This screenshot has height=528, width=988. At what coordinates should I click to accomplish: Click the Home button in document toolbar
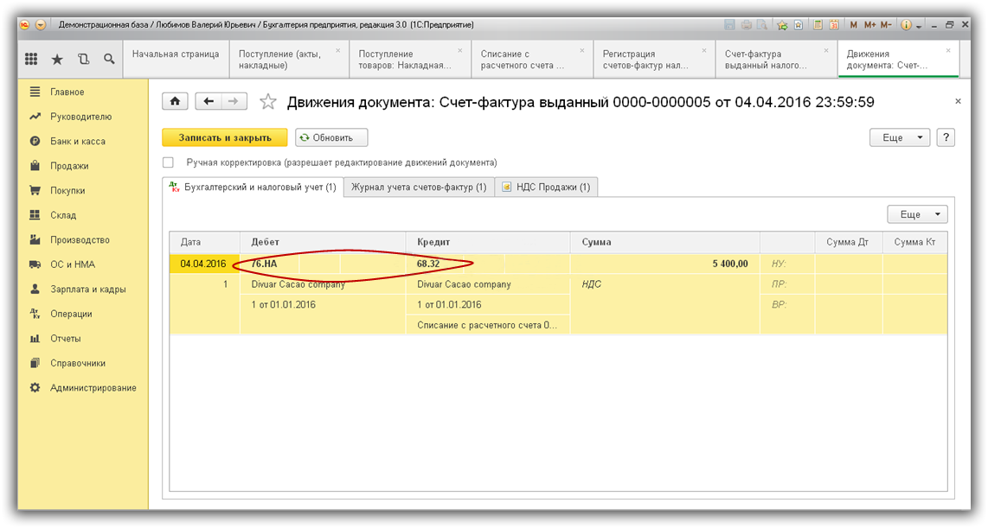pyautogui.click(x=176, y=102)
